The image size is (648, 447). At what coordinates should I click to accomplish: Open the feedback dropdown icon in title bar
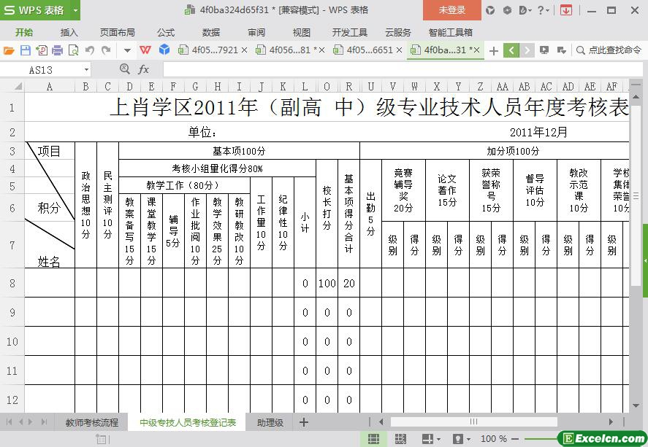tap(525, 10)
